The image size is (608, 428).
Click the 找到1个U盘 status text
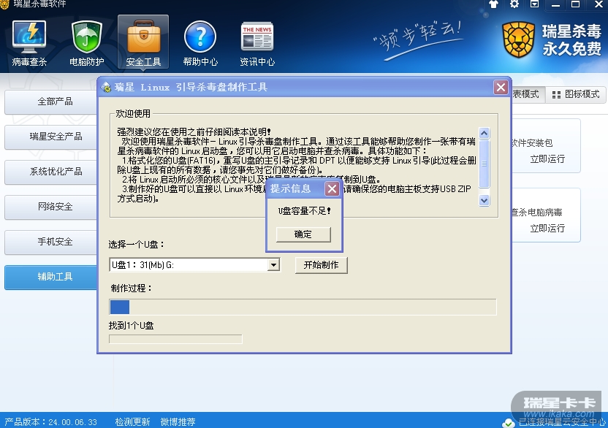(131, 326)
